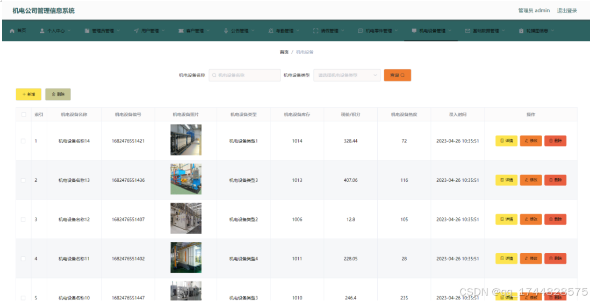Click 修改 for 机电设备名称12 row

click(x=531, y=219)
